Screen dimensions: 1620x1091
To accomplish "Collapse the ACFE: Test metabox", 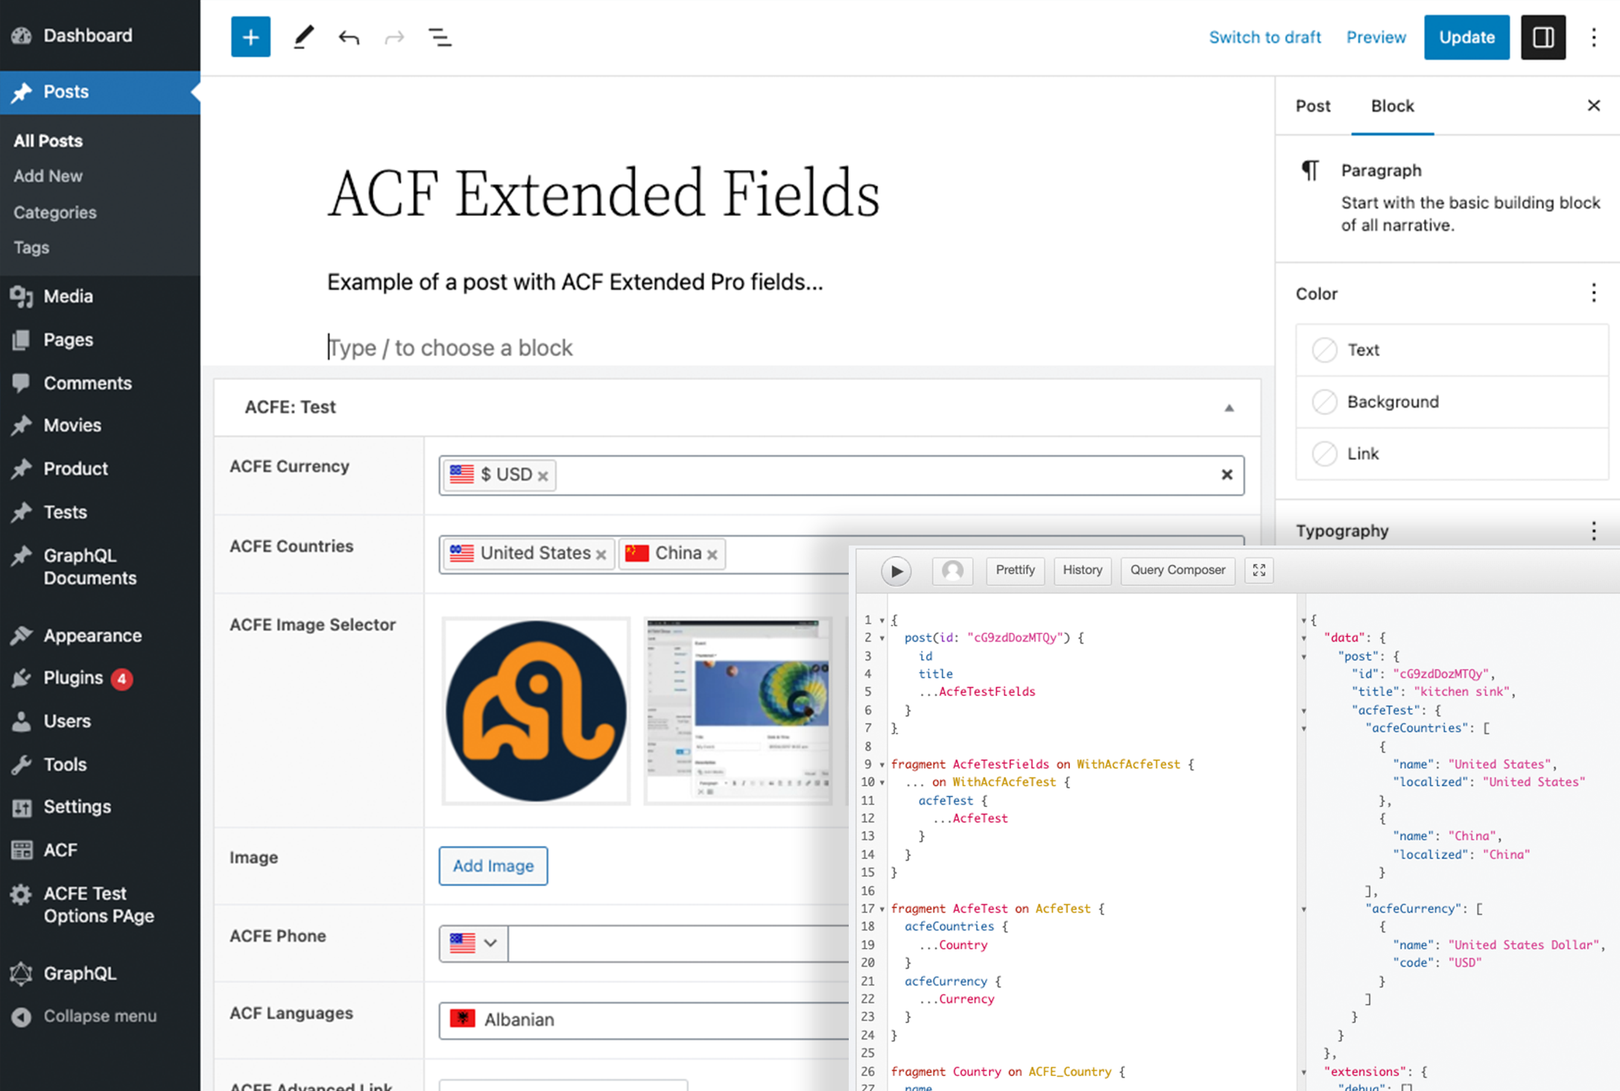I will click(x=1229, y=408).
